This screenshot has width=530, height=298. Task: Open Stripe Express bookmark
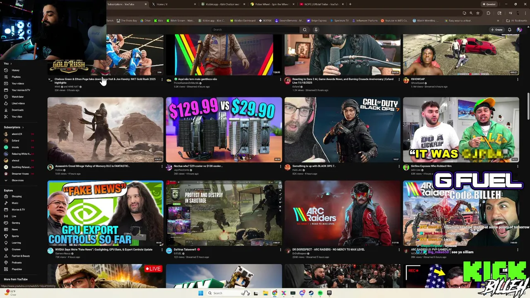[x=317, y=20]
